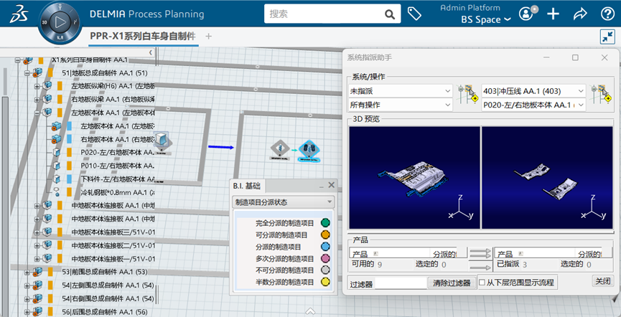Toggle 从下层范围显示流程 checkbox
The height and width of the screenshot is (317, 621).
click(482, 283)
